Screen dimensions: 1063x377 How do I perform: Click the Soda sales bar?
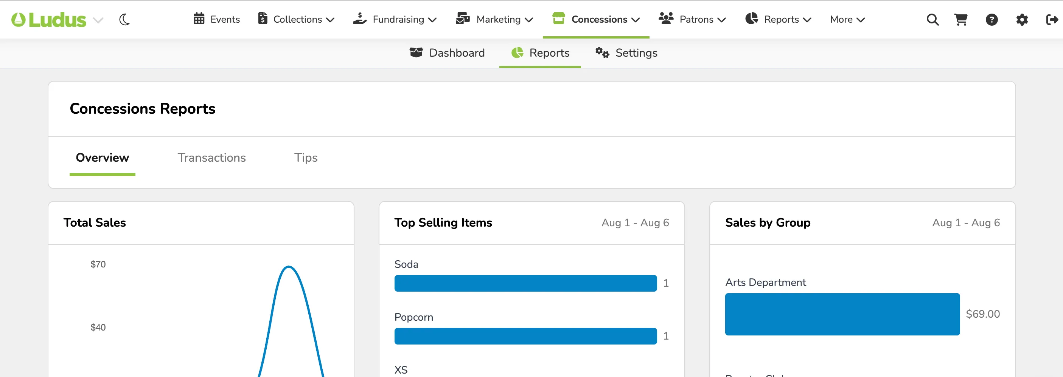525,283
